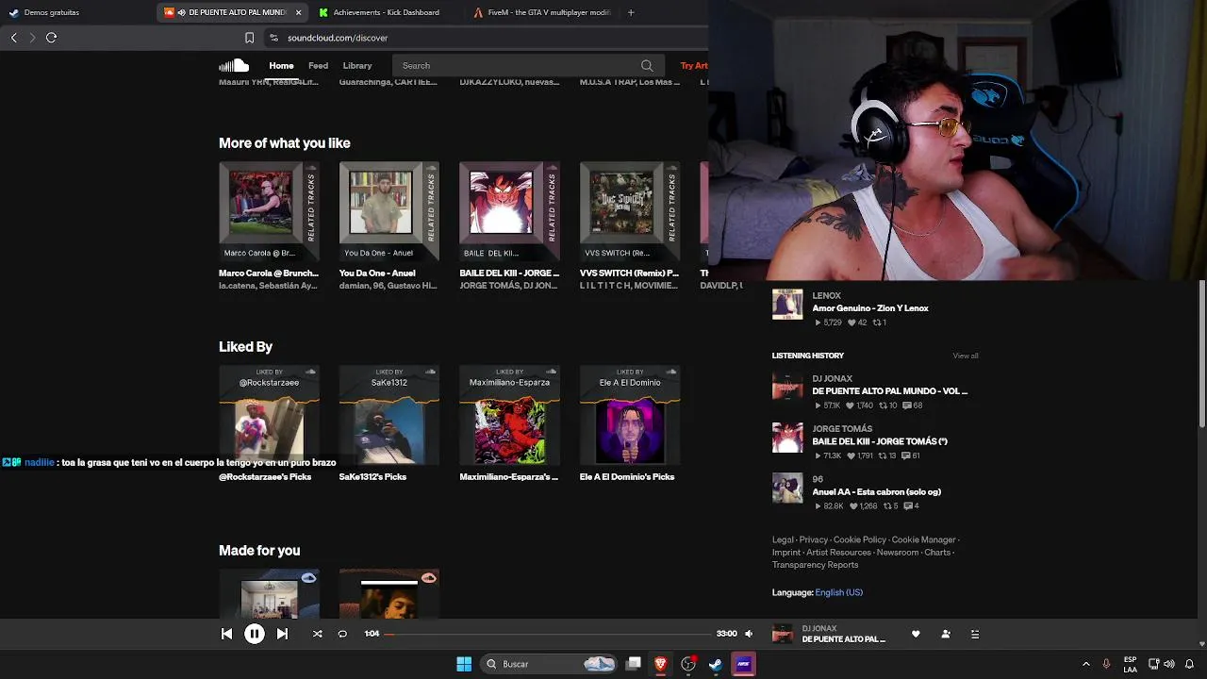Follow DJ JONAX from player bar icon
The height and width of the screenshot is (679, 1207).
point(946,634)
